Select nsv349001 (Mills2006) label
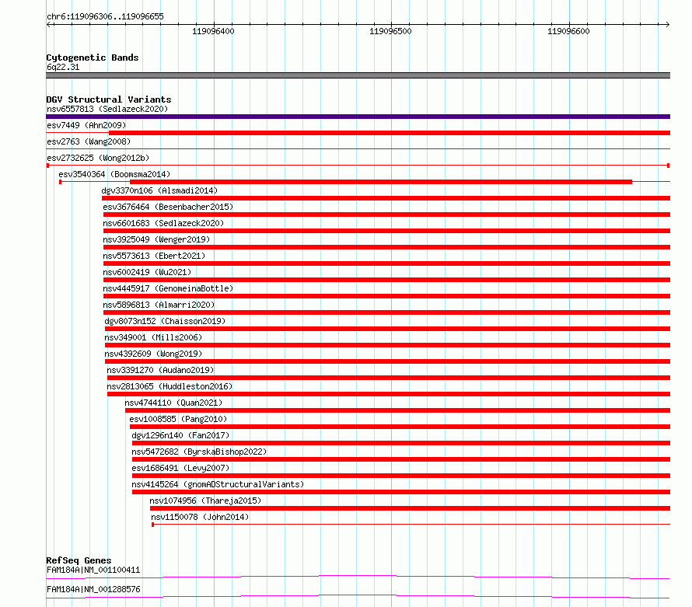 [x=153, y=337]
